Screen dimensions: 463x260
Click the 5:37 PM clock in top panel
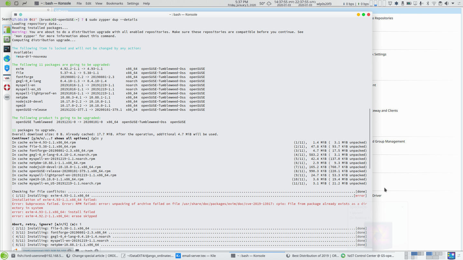click(x=242, y=4)
